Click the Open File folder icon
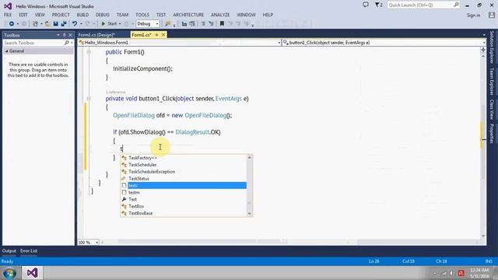Screen dimensions: 498x280 pos(47,24)
